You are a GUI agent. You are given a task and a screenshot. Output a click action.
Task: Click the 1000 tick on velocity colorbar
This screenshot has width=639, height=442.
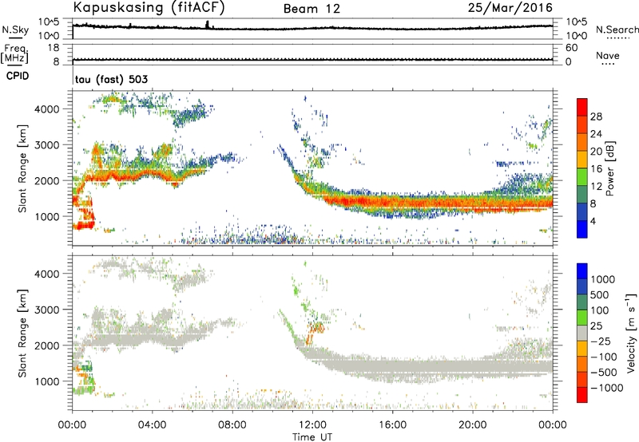(603, 279)
